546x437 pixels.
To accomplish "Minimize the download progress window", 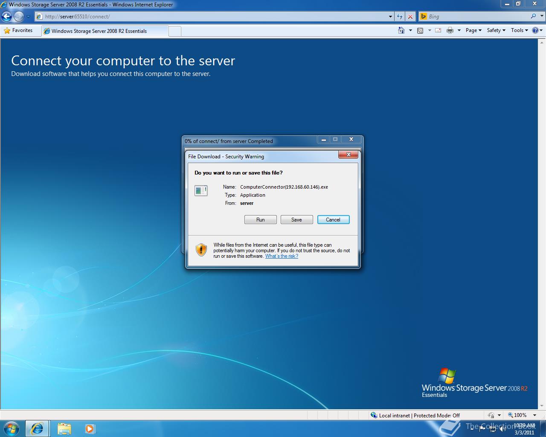I will click(x=323, y=139).
